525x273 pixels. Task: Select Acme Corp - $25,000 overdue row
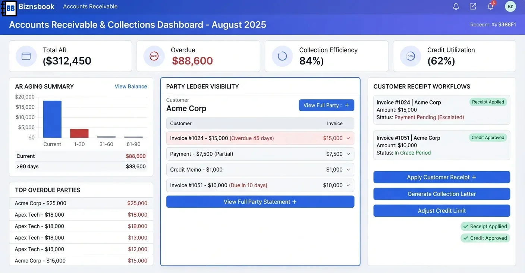tap(81, 203)
